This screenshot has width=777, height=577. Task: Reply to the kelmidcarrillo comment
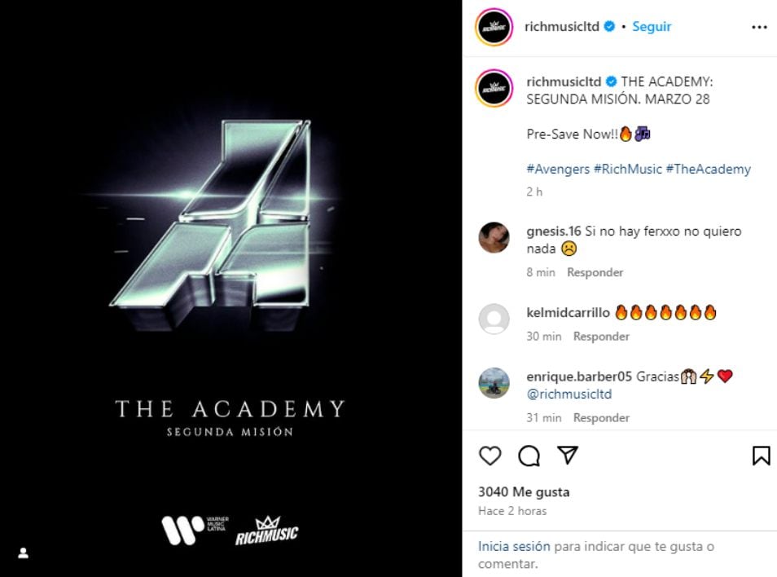point(601,336)
